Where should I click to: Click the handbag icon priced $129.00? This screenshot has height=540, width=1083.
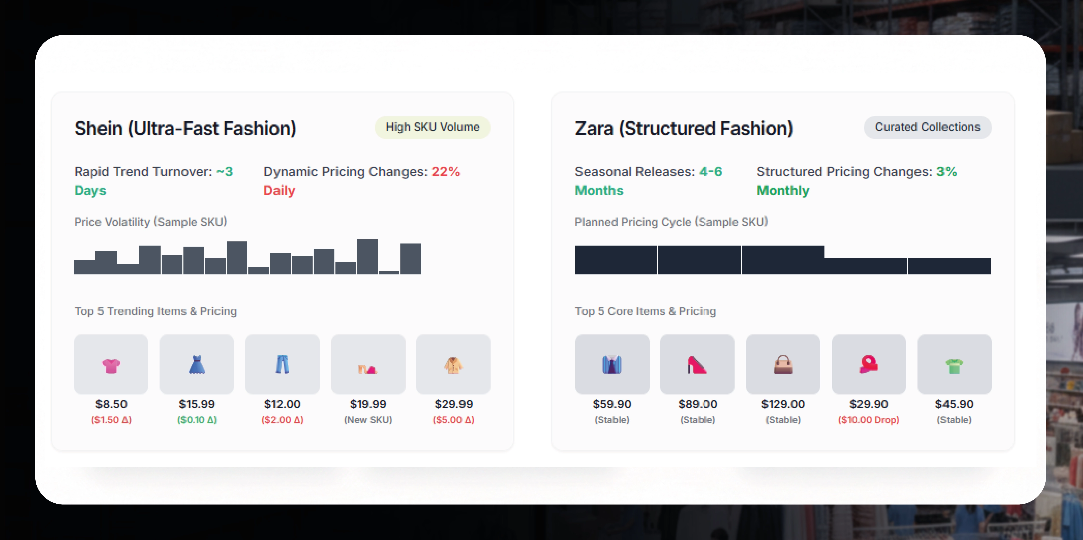point(782,364)
